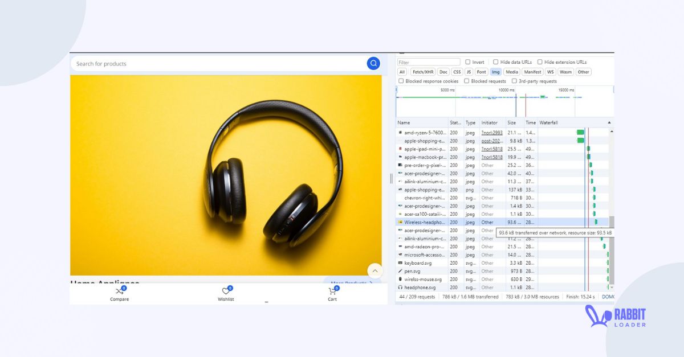Screen dimensions: 684x357
Task: Open the shopping Cart icon
Action: [x=332, y=292]
